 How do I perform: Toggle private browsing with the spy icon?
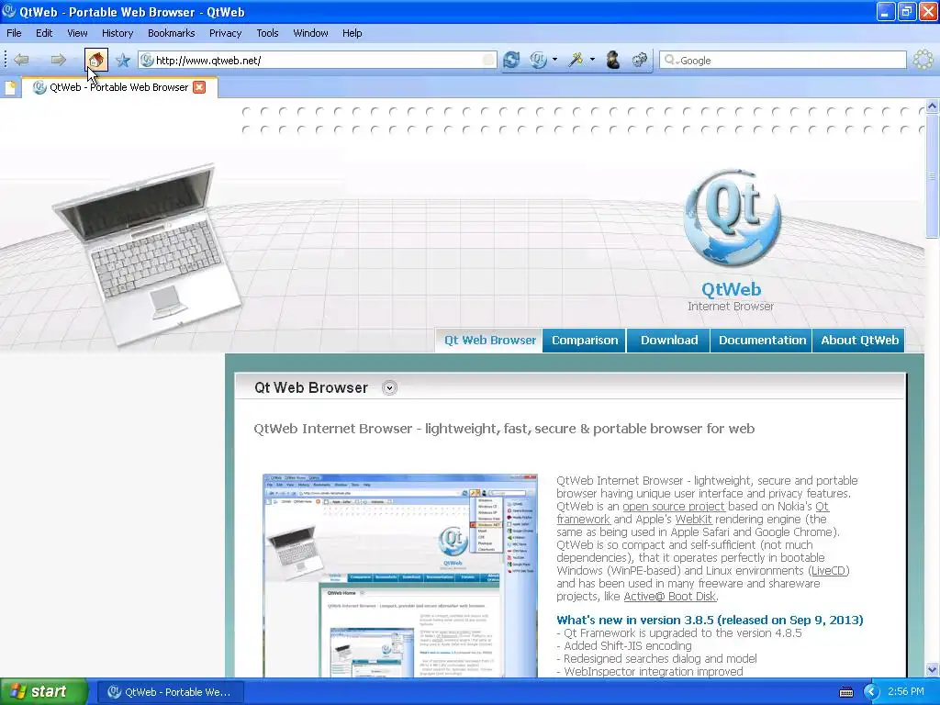(x=612, y=60)
